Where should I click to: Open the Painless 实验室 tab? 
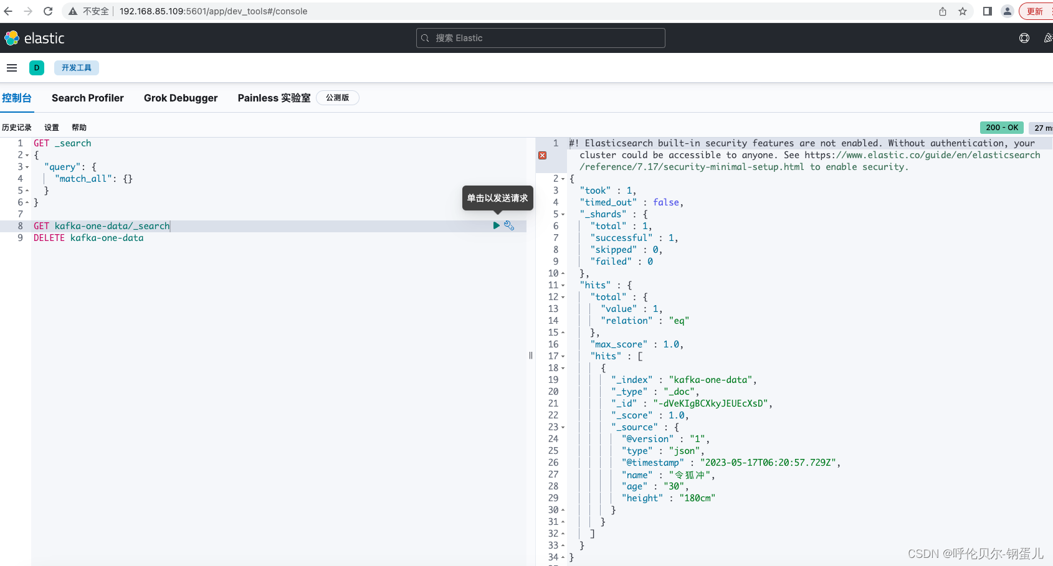click(x=274, y=98)
